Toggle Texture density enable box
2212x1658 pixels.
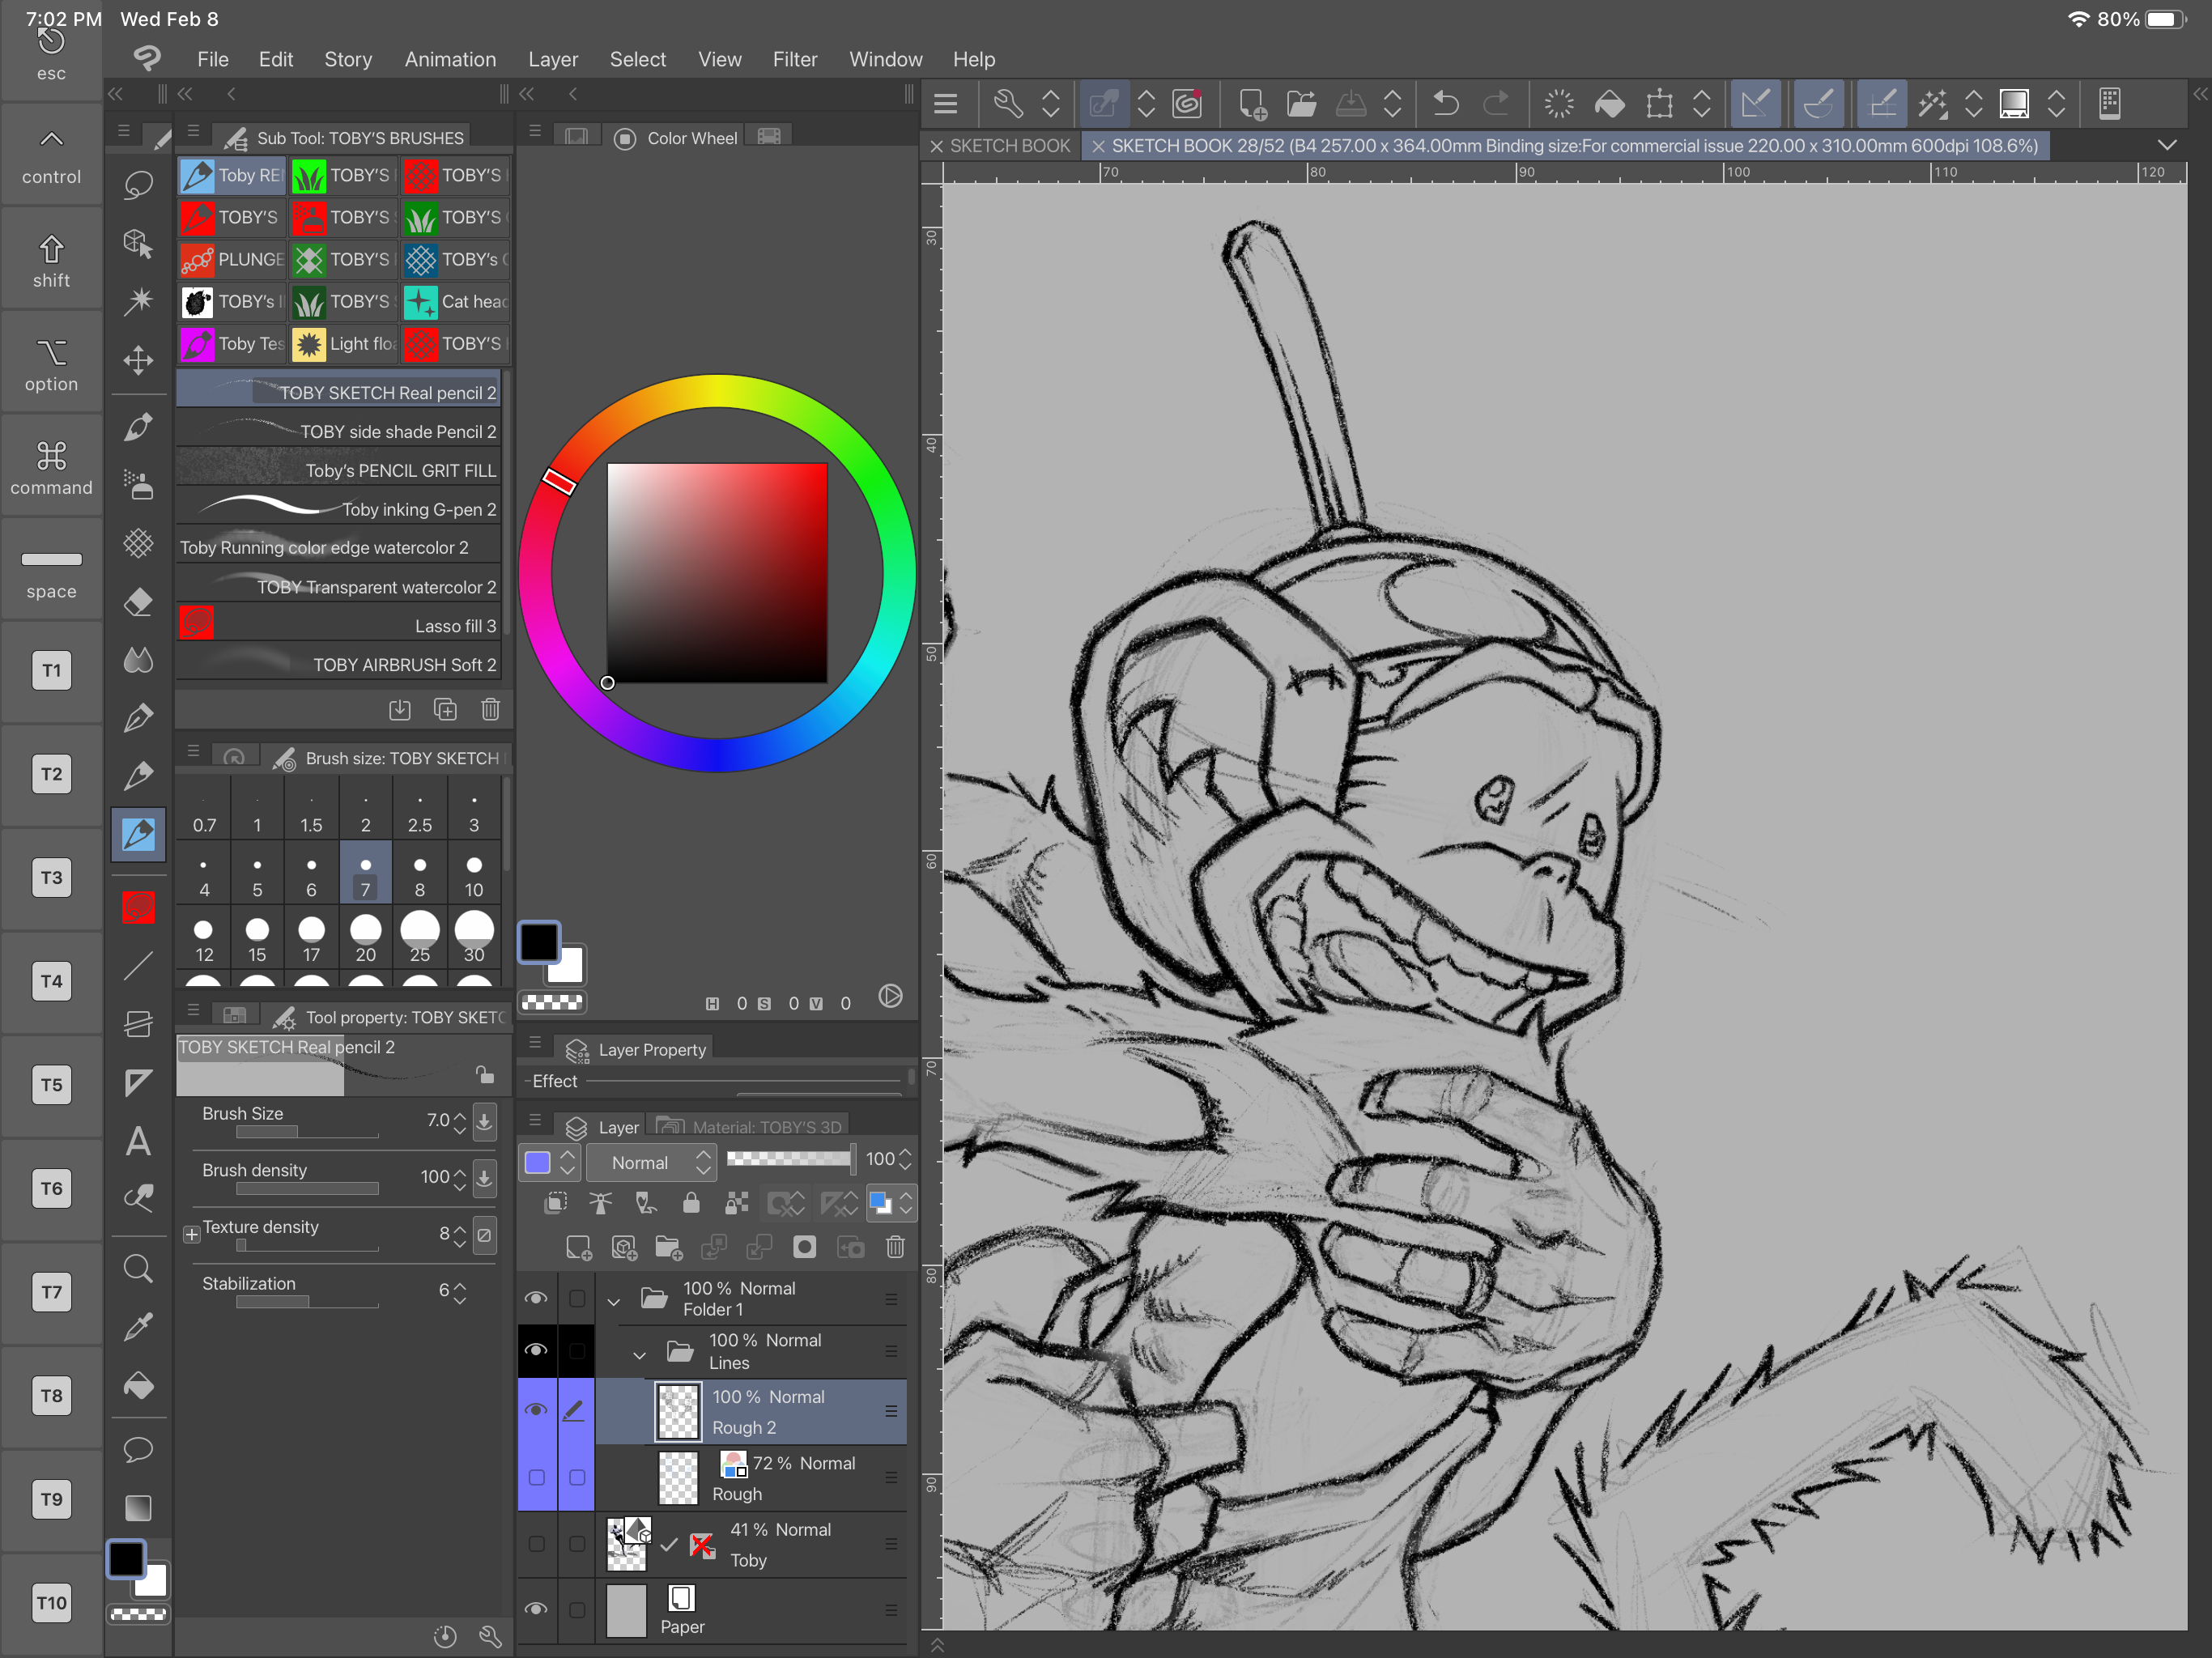(484, 1235)
